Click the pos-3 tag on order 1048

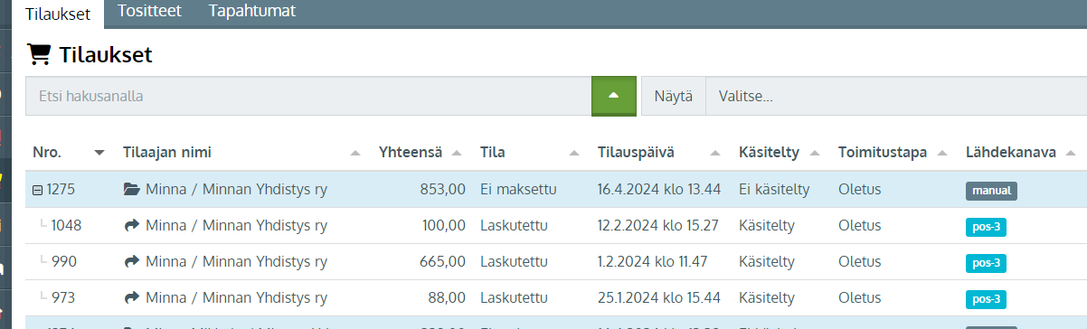point(986,227)
